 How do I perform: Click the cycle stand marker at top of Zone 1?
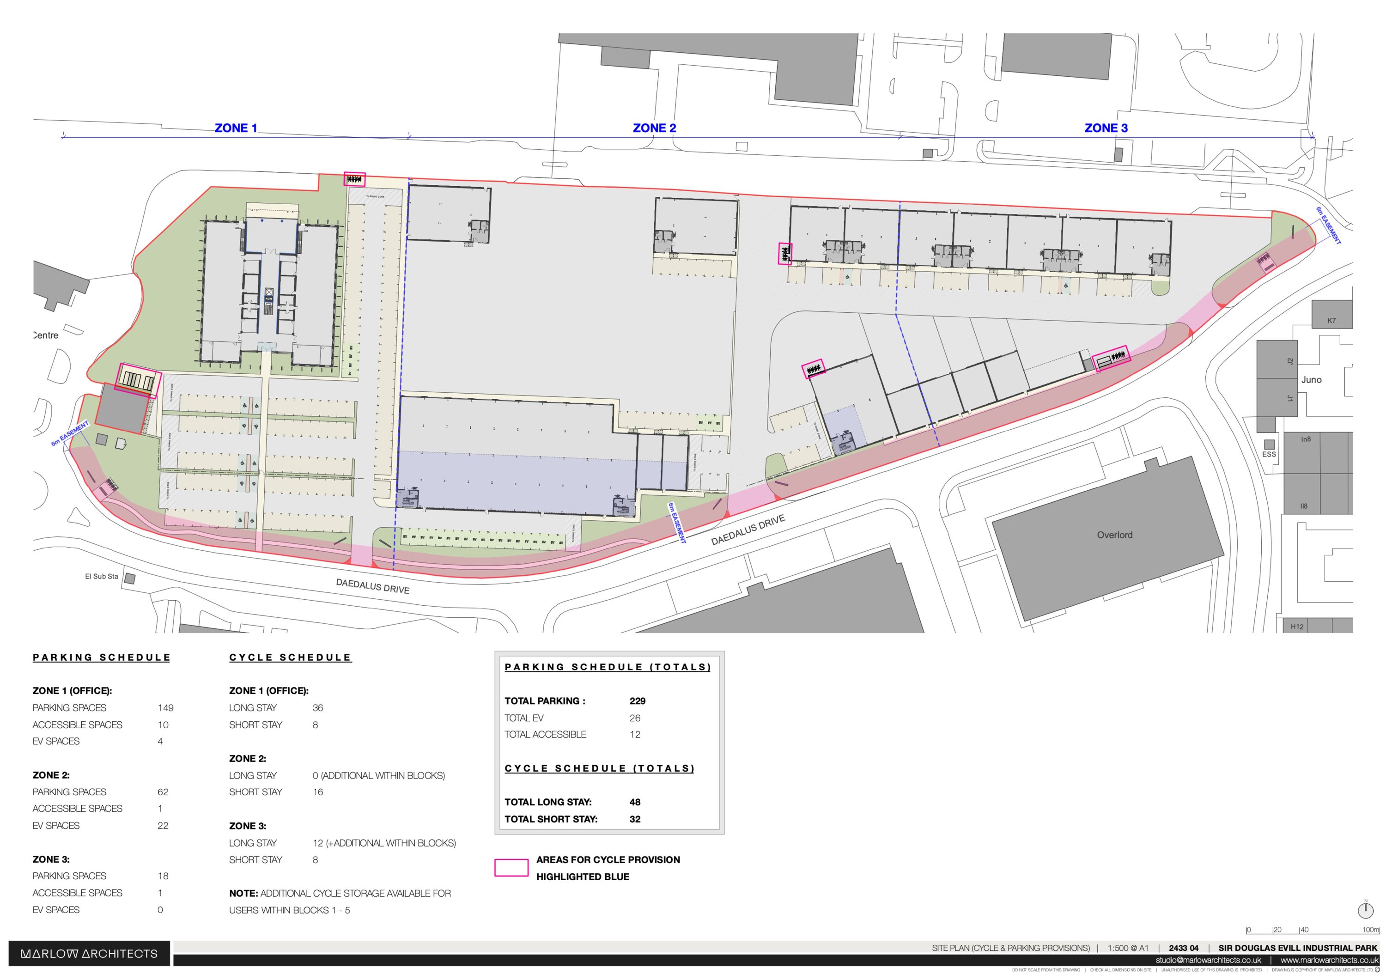coord(354,179)
